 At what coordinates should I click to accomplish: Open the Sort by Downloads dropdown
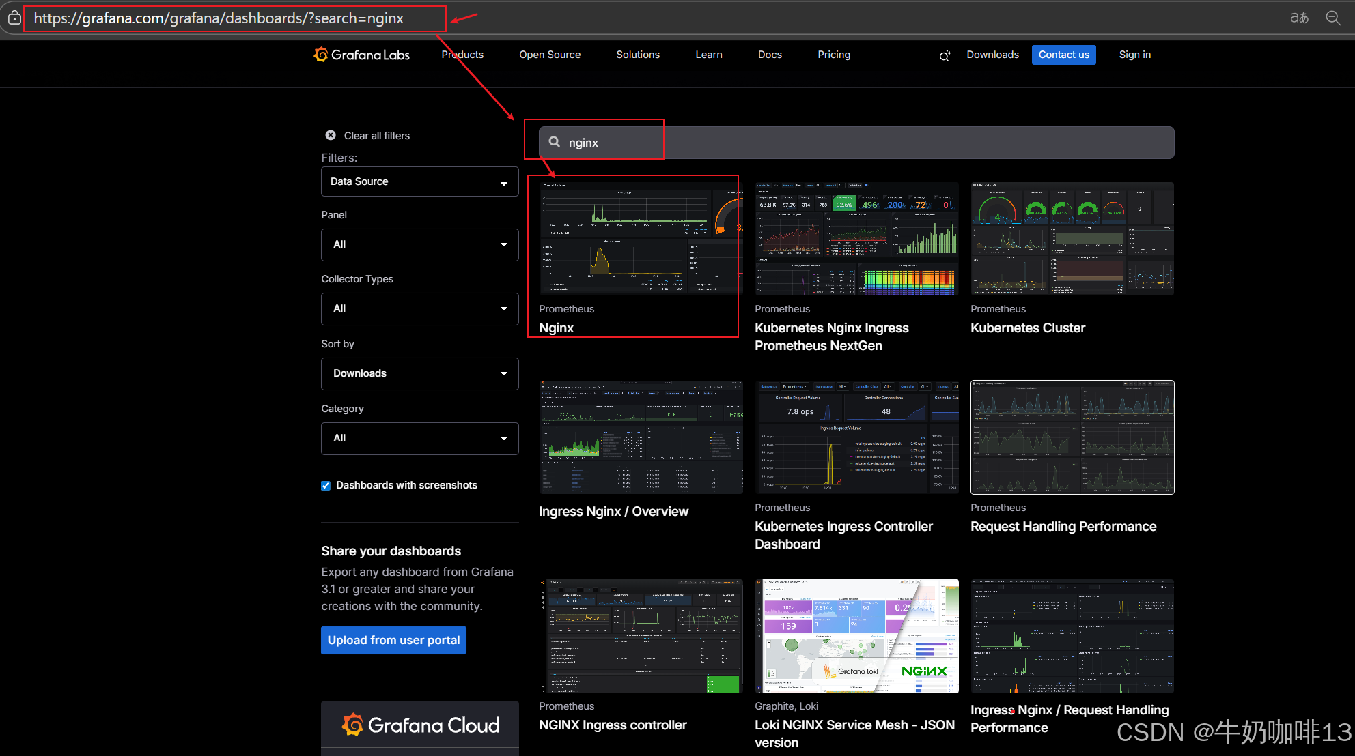pyautogui.click(x=419, y=374)
